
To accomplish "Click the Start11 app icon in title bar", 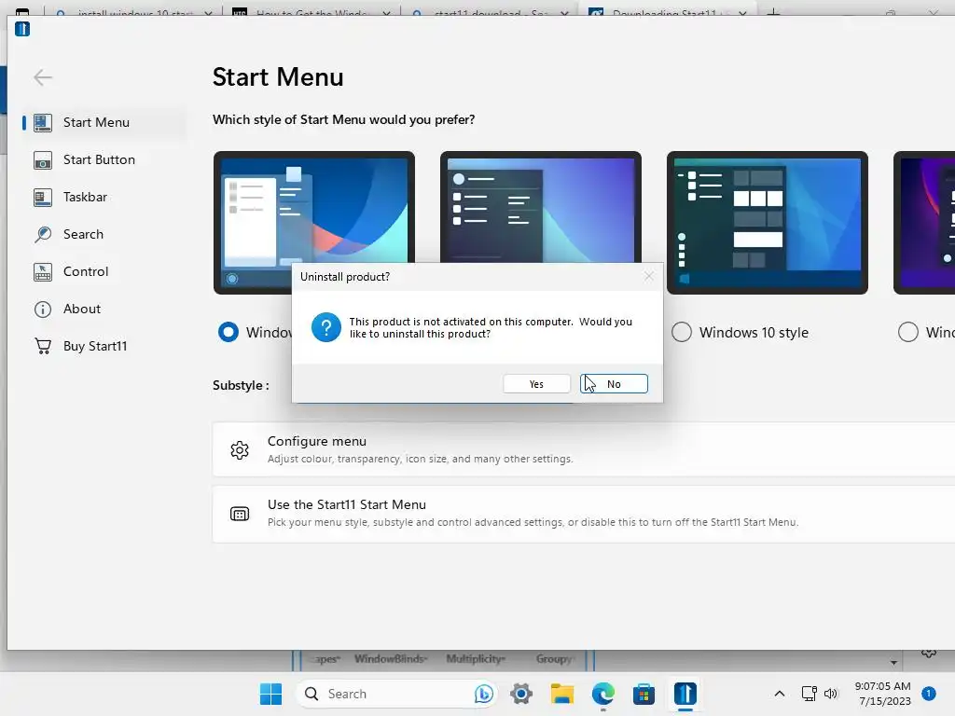I will 22,29.
